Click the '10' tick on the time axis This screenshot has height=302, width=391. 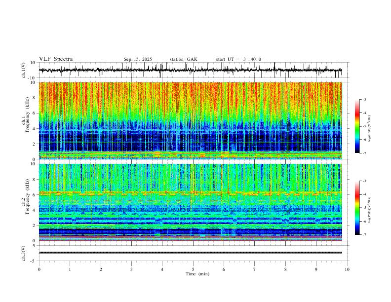click(x=347, y=269)
